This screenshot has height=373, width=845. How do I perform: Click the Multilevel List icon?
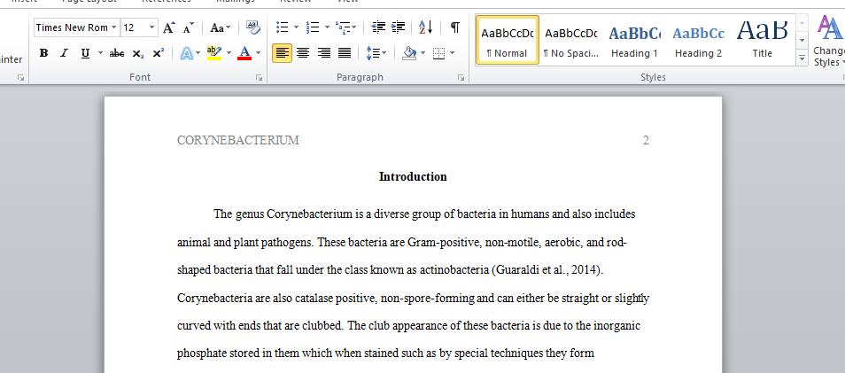pos(343,27)
